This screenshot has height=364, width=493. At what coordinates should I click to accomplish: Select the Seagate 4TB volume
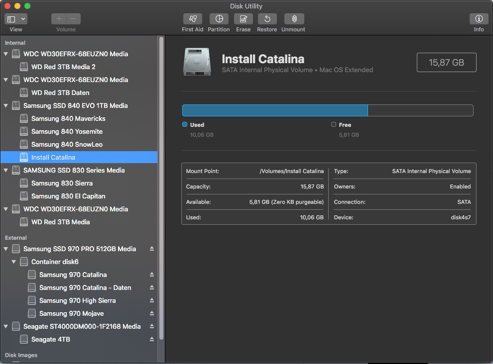[79, 339]
